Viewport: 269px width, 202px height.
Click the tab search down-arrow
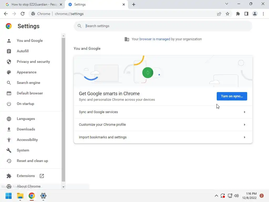click(x=227, y=4)
